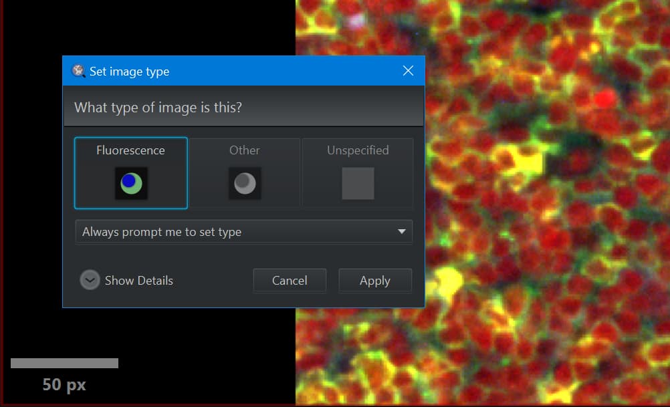Collapse or open details via the chevron control
The image size is (670, 407).
90,280
